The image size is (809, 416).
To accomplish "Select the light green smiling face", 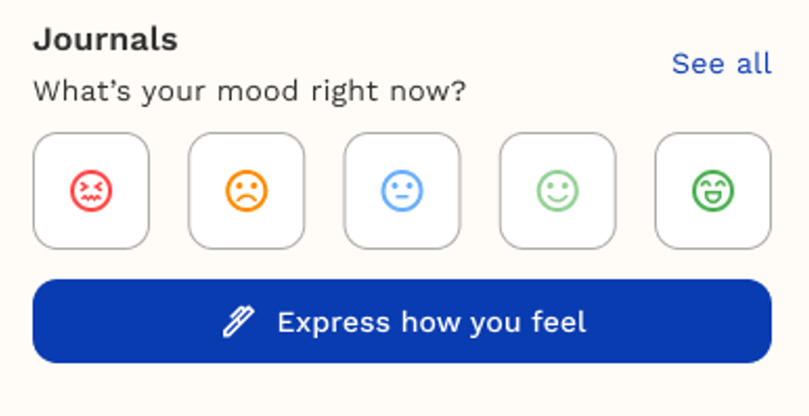I will pyautogui.click(x=558, y=191).
